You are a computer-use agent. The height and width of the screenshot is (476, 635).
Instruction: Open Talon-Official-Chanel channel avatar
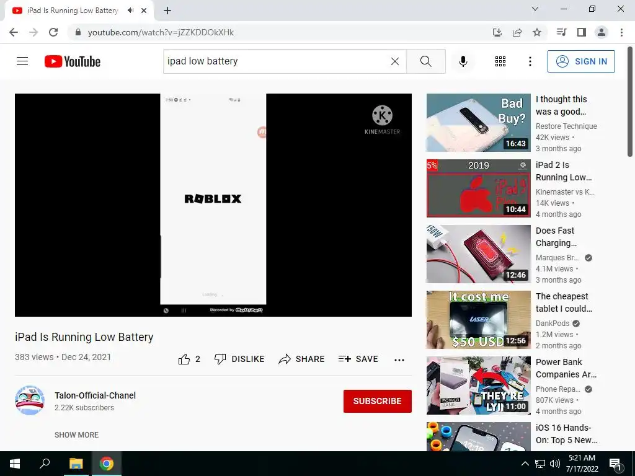point(30,400)
